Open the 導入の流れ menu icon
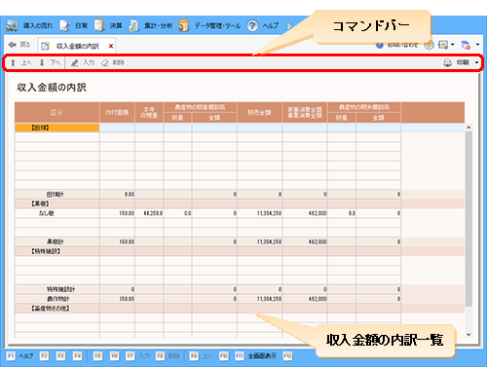Viewport: 487px width, 367px height. tap(12, 25)
